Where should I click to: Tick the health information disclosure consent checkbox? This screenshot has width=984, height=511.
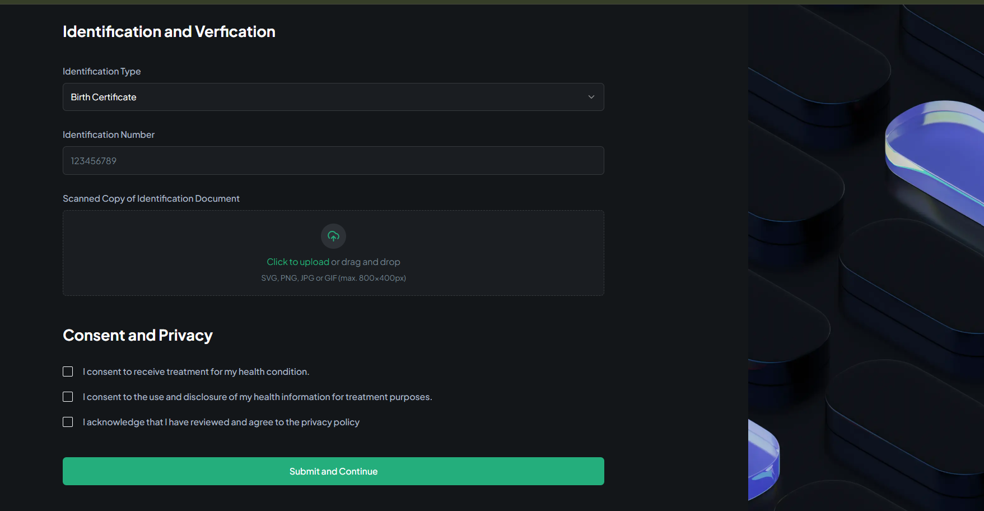[68, 397]
